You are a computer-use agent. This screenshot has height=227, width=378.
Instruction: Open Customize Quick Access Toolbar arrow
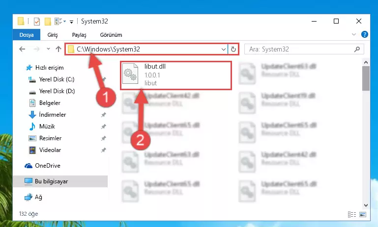click(71, 22)
